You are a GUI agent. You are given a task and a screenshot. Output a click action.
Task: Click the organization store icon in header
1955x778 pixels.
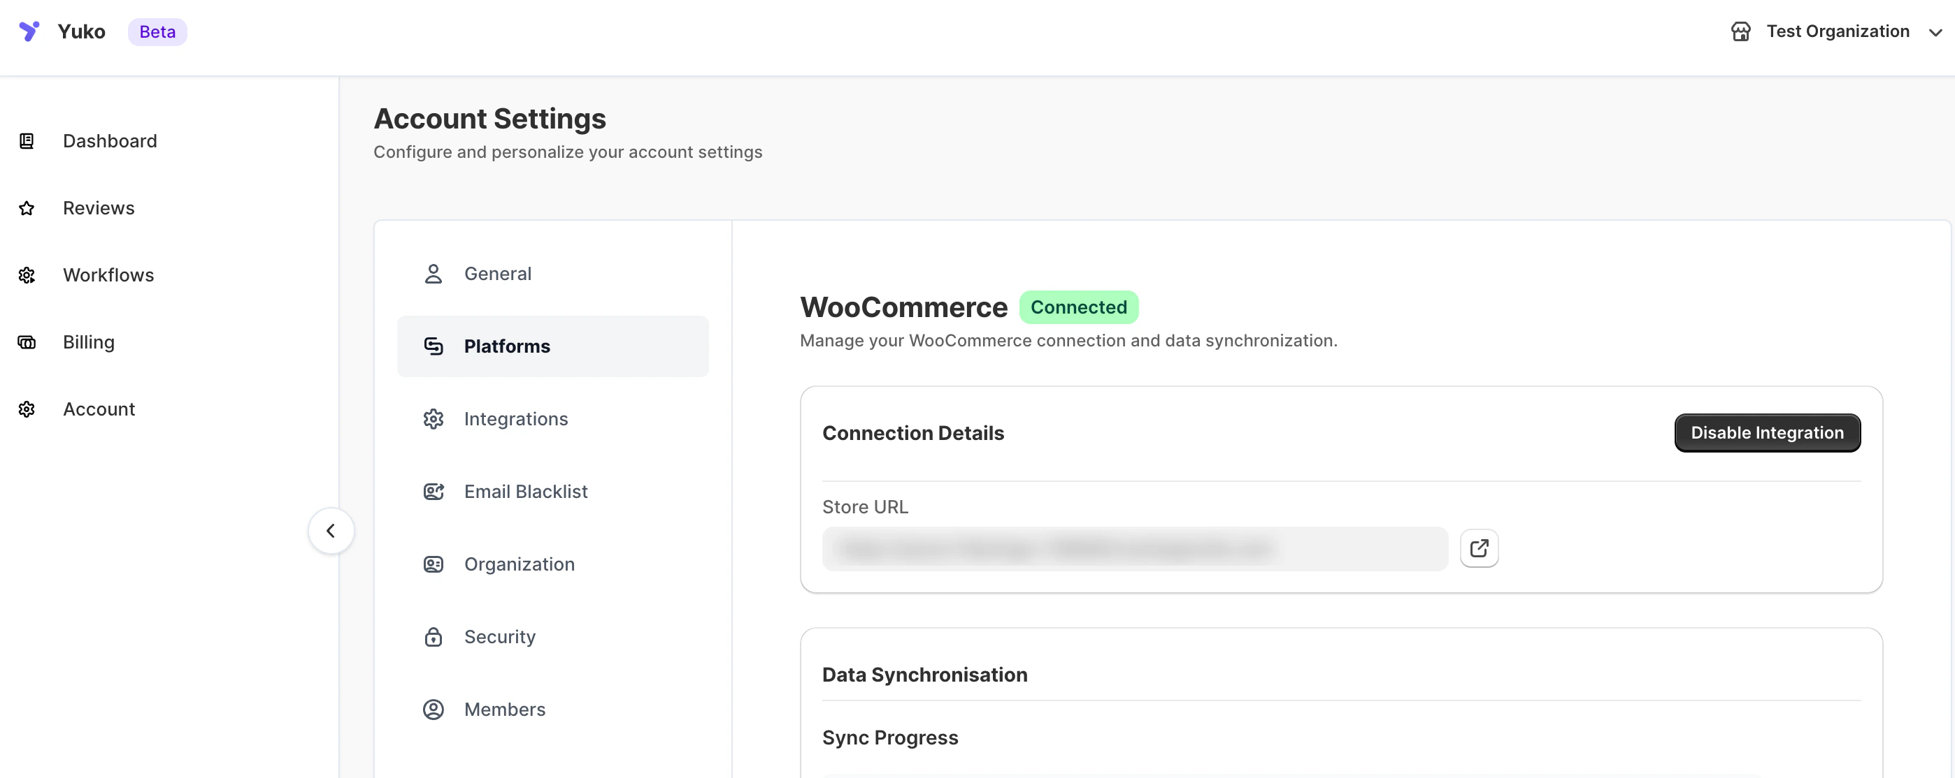click(1741, 31)
